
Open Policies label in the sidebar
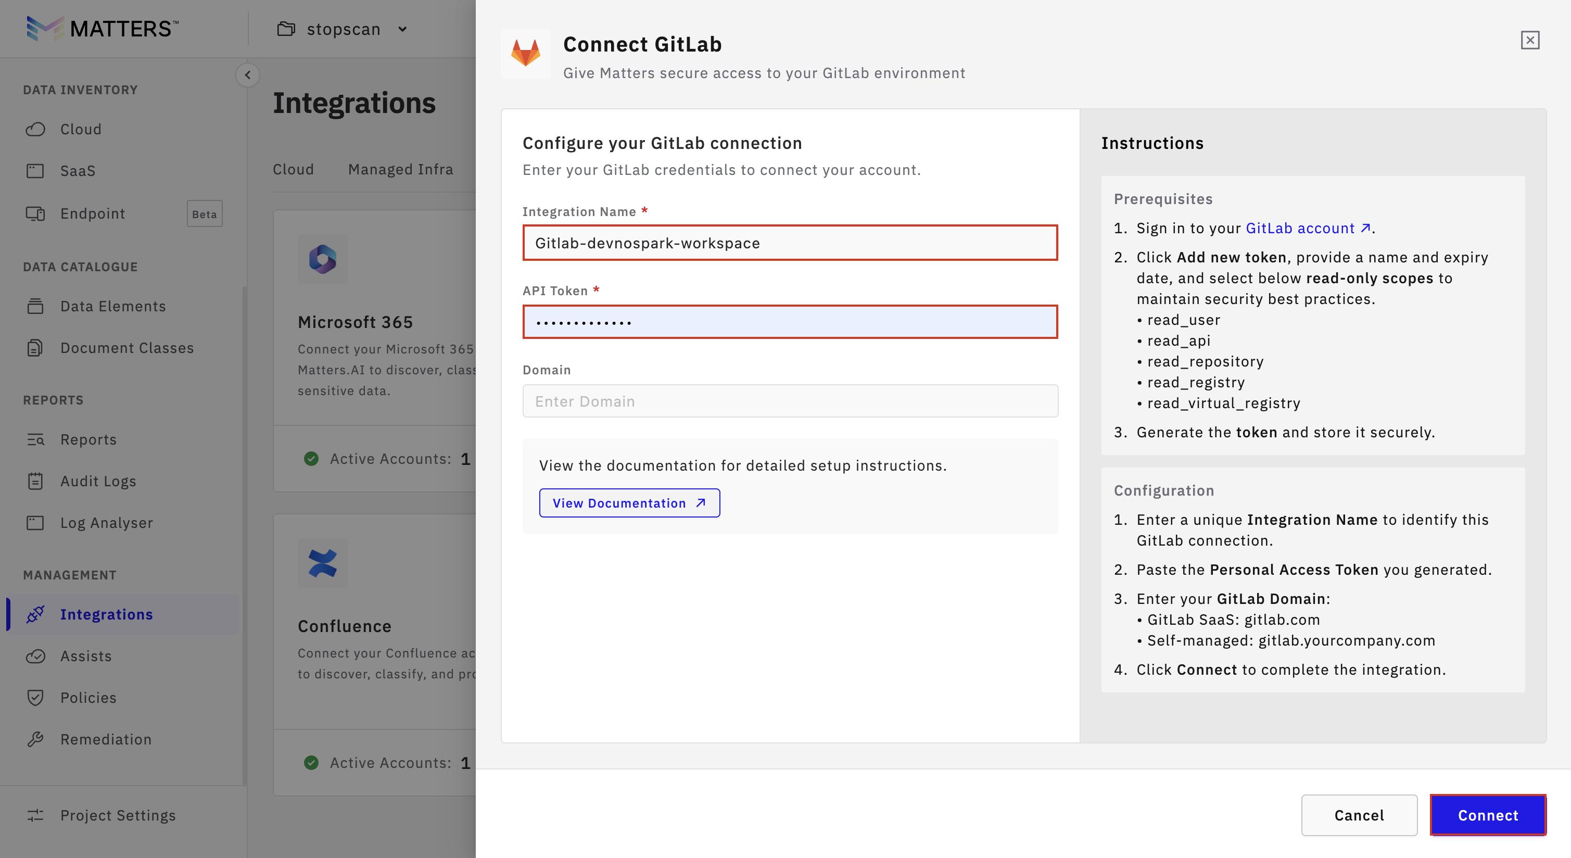click(x=88, y=698)
